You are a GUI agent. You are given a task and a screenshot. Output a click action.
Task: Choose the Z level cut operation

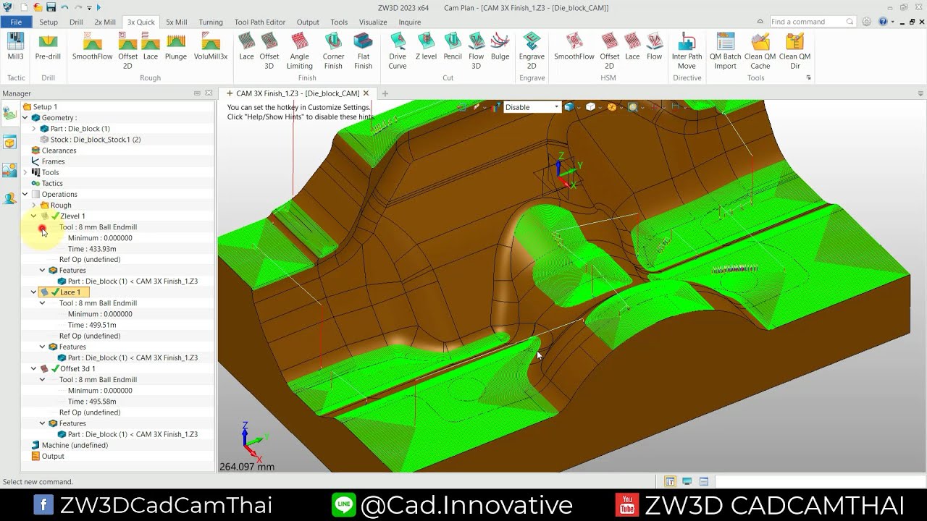[x=426, y=46]
